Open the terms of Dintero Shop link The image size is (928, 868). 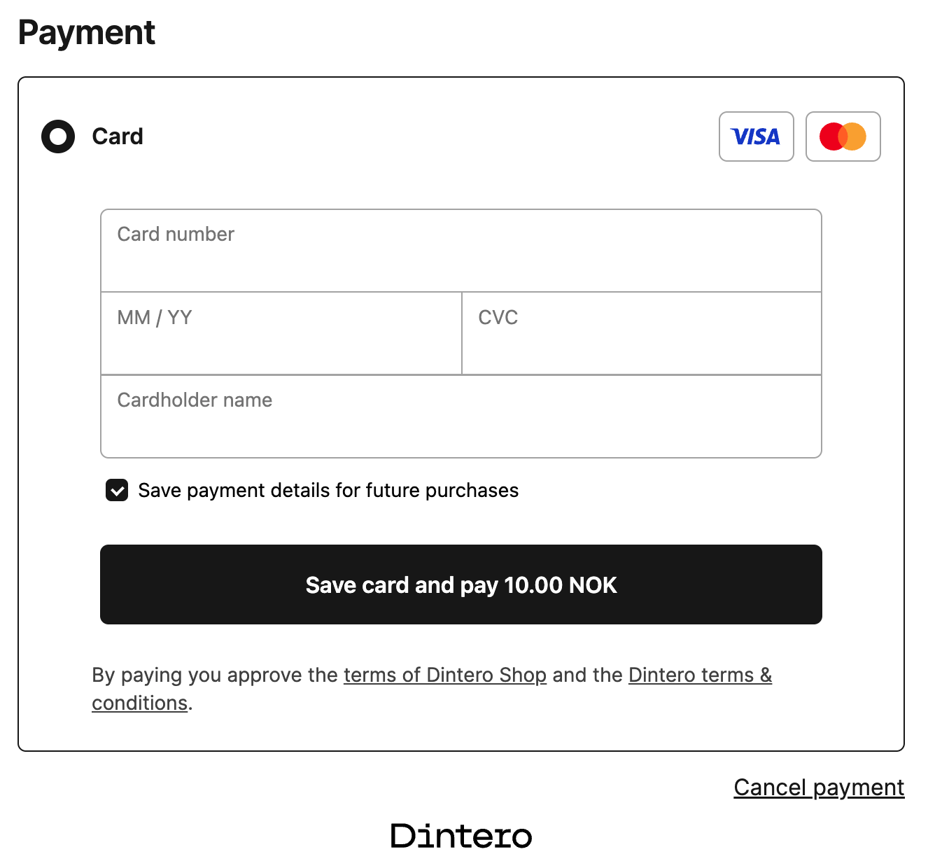point(445,675)
